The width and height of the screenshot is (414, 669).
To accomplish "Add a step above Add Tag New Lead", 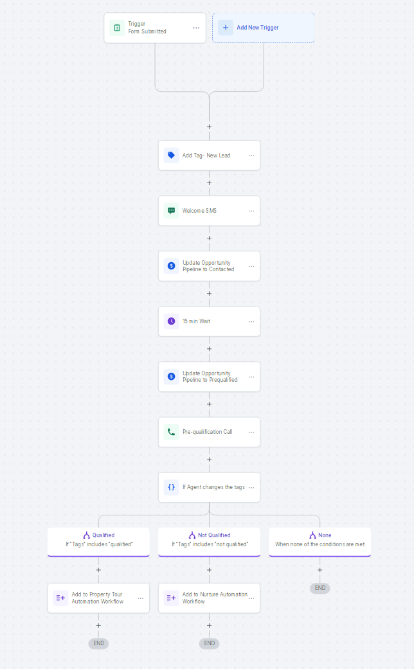I will coord(209,127).
